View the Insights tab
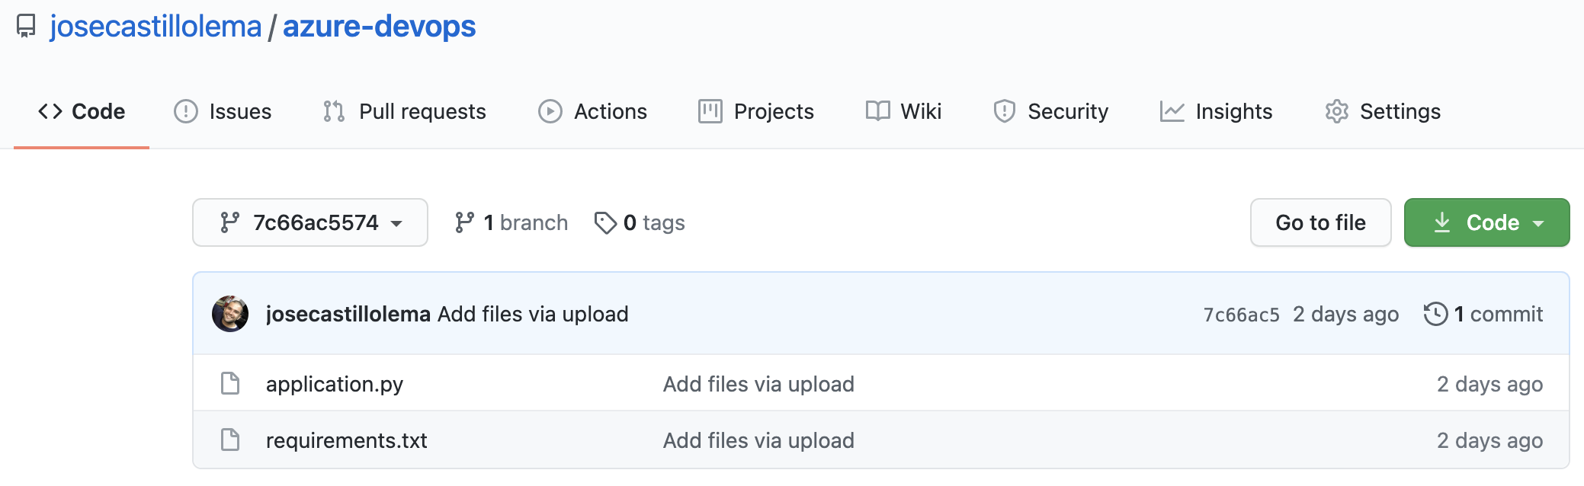This screenshot has width=1584, height=486. coord(1216,111)
